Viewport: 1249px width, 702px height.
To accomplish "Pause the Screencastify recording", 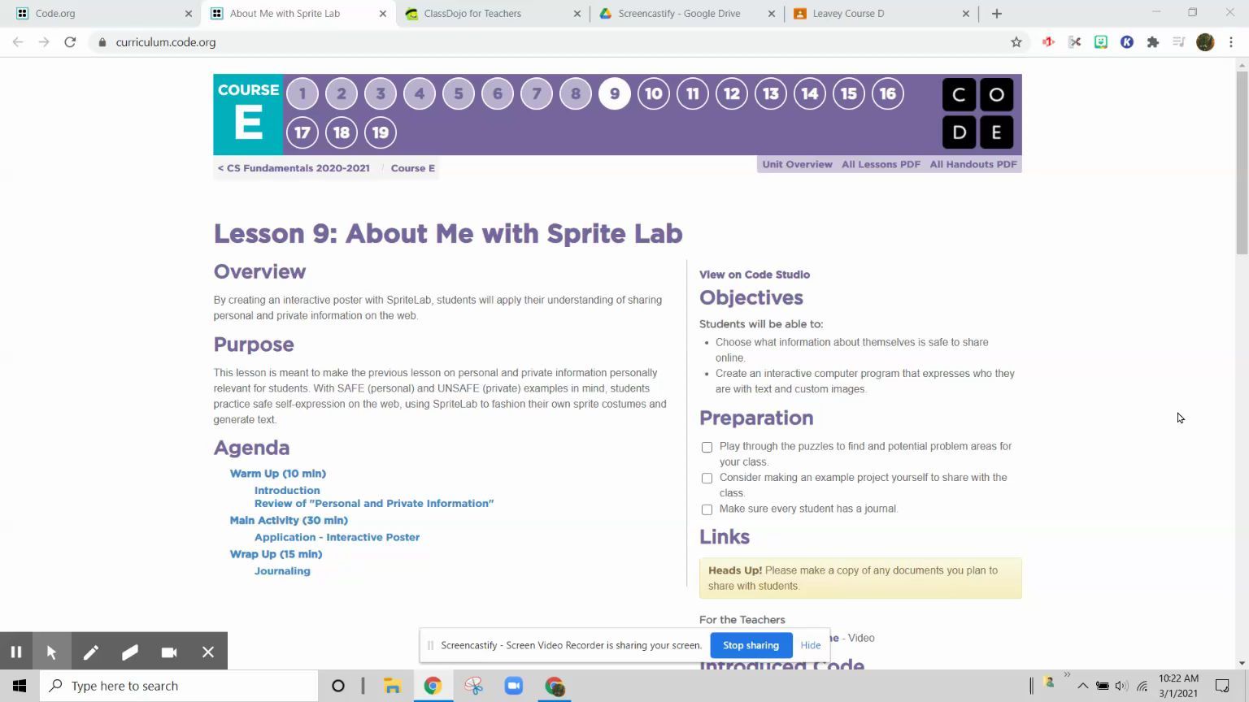I will [15, 652].
